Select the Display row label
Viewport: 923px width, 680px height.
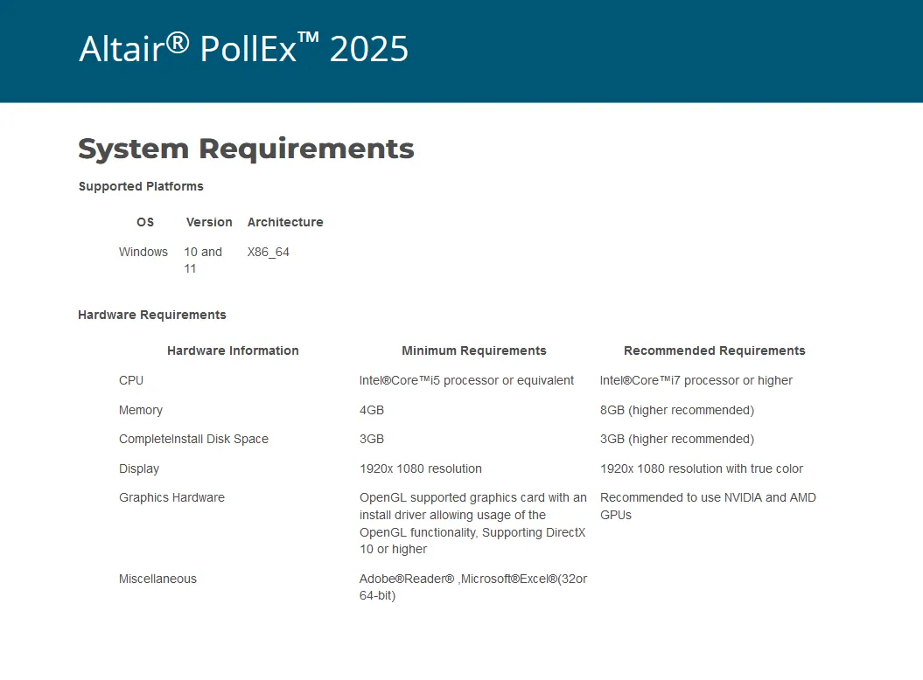[x=139, y=468]
